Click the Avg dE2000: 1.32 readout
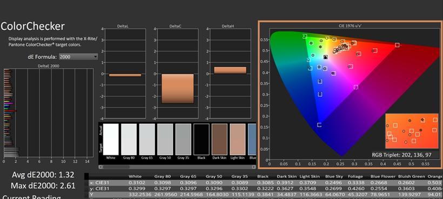The image size is (443, 199). coord(43,175)
